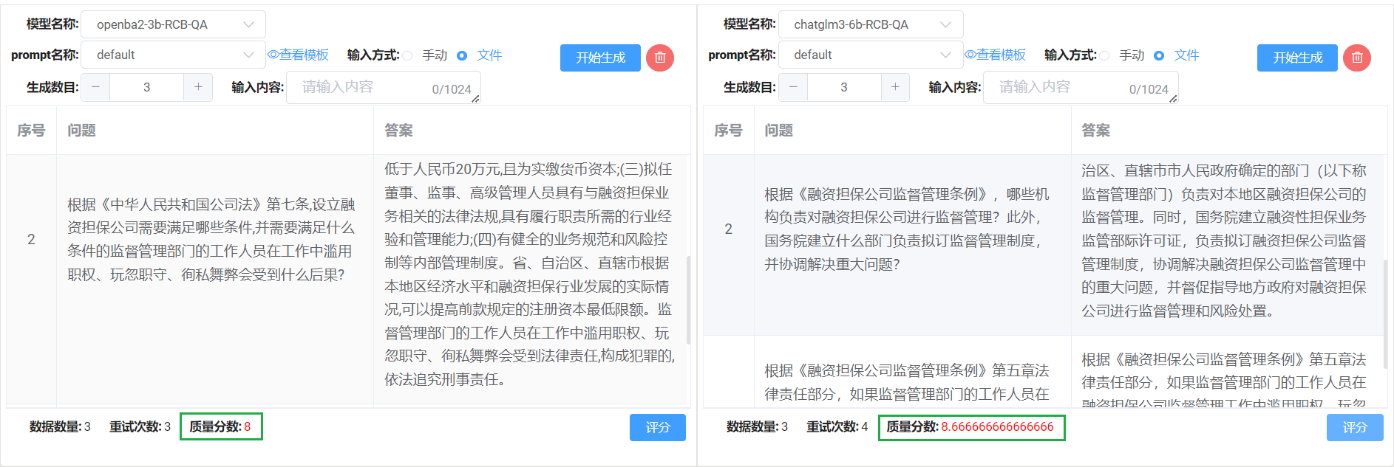The height and width of the screenshot is (467, 1394).
Task: Click row number 2 in the right table
Action: 728,229
